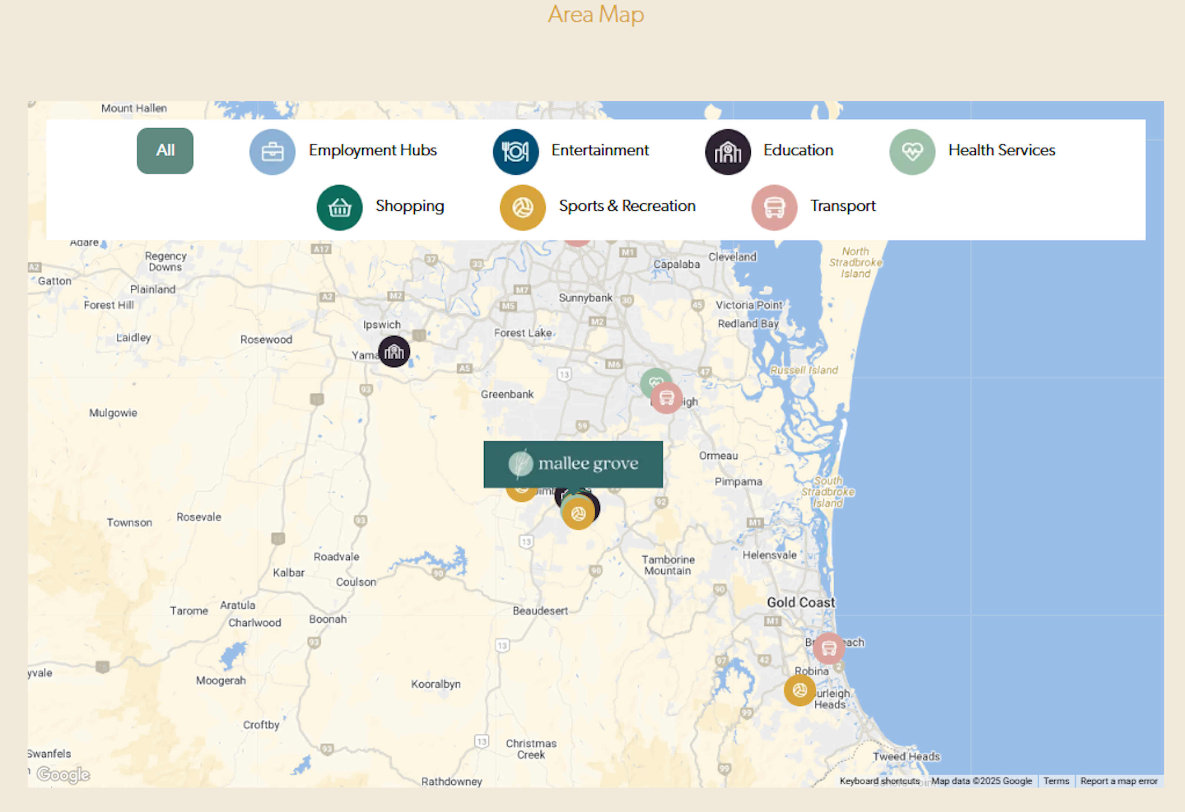Click the Redland Bay map label
Image resolution: width=1185 pixels, height=812 pixels.
(x=748, y=323)
